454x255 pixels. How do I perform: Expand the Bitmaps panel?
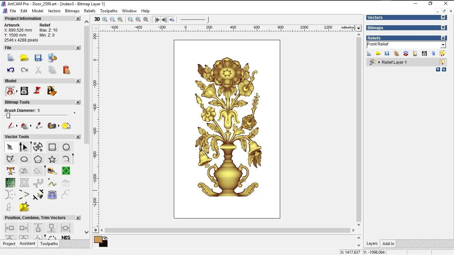(443, 28)
